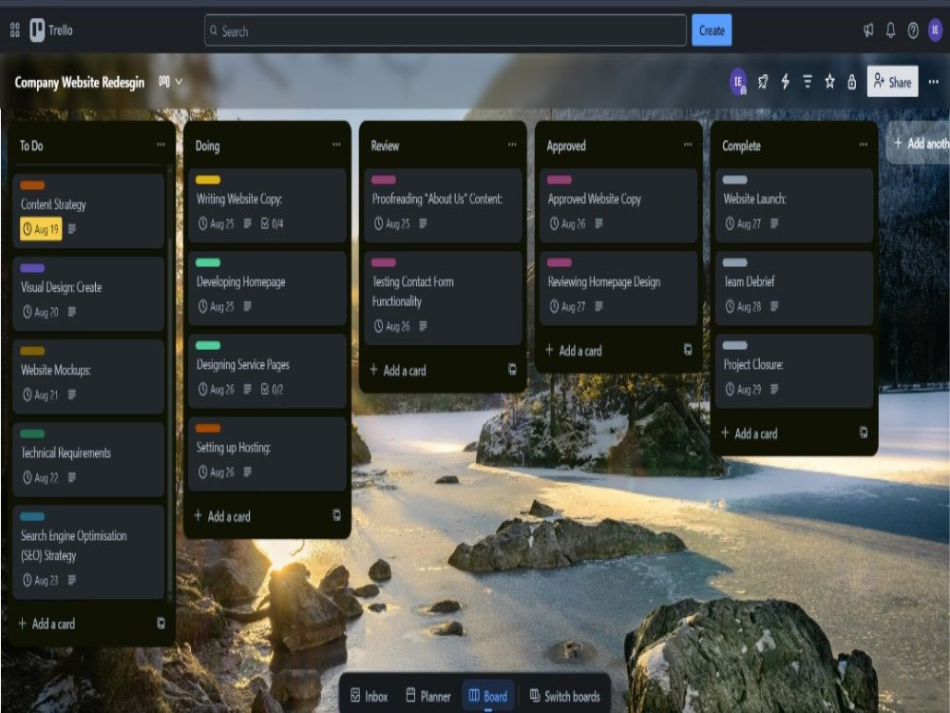Focus the Search input field
The width and height of the screenshot is (950, 713).
click(446, 30)
